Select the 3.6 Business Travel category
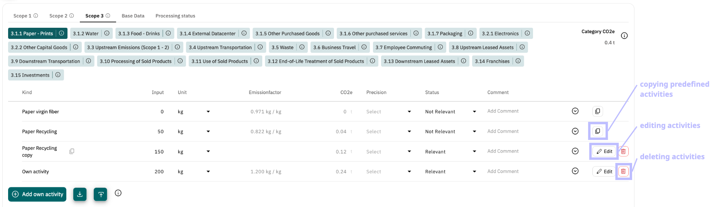 334,47
